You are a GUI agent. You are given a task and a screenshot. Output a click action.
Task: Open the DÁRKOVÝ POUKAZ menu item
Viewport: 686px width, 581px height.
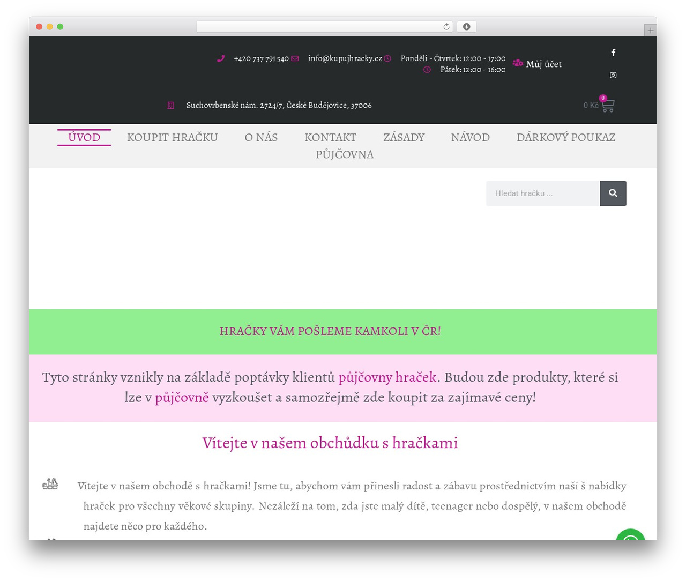(x=566, y=137)
